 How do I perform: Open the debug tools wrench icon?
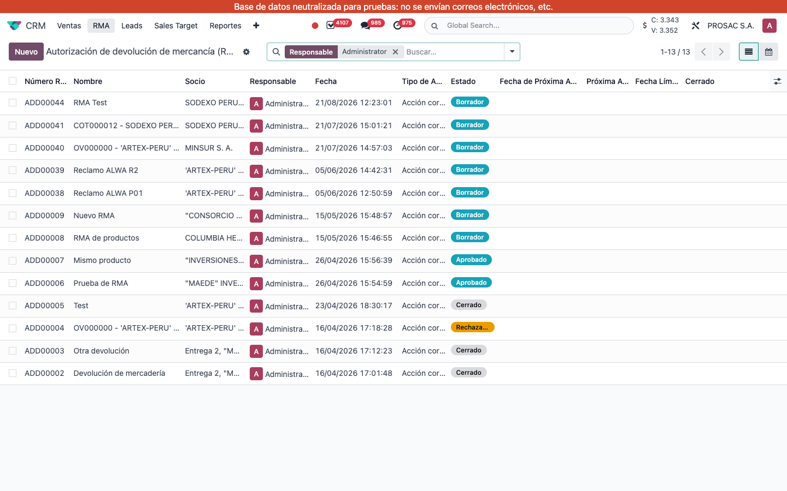pyautogui.click(x=696, y=26)
